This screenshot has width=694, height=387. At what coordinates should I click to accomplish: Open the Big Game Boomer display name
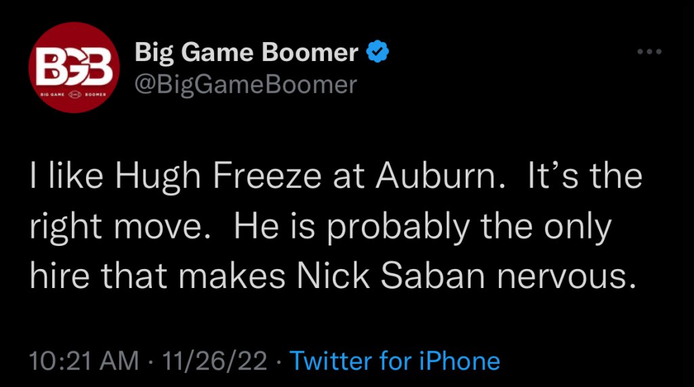[x=247, y=52]
